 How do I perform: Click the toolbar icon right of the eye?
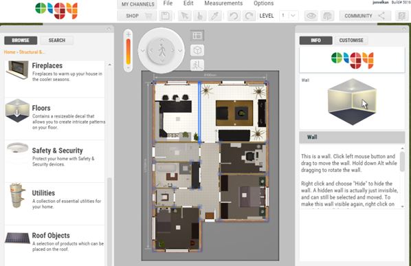(327, 16)
